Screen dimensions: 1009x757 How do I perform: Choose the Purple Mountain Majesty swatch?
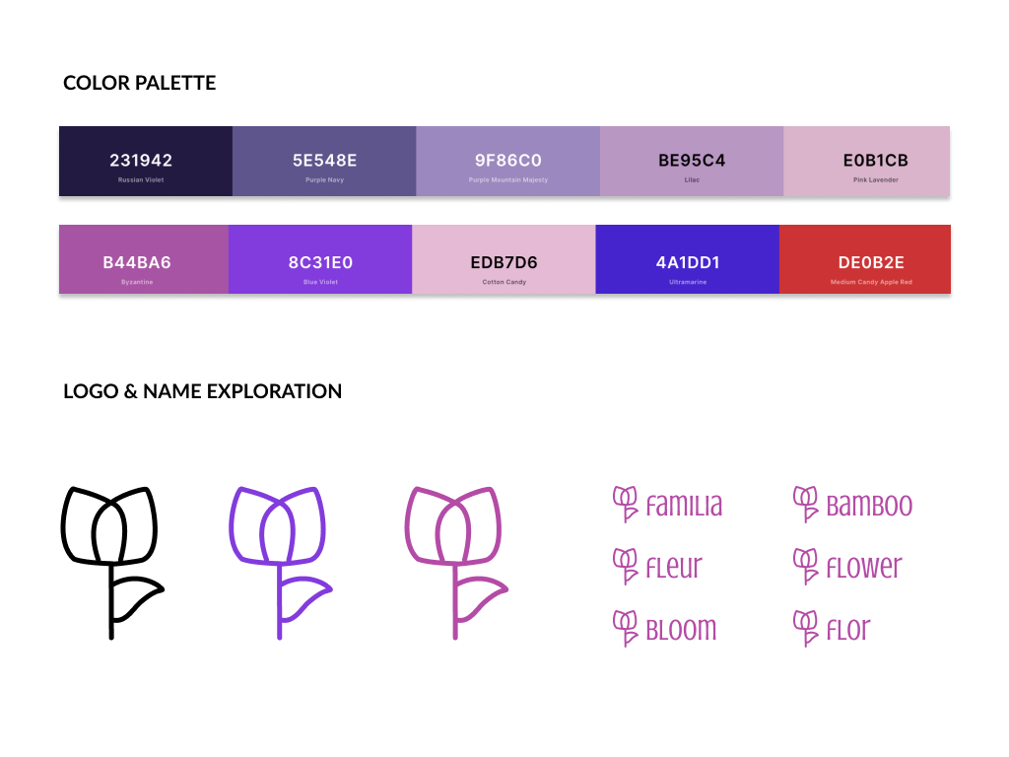click(x=507, y=162)
